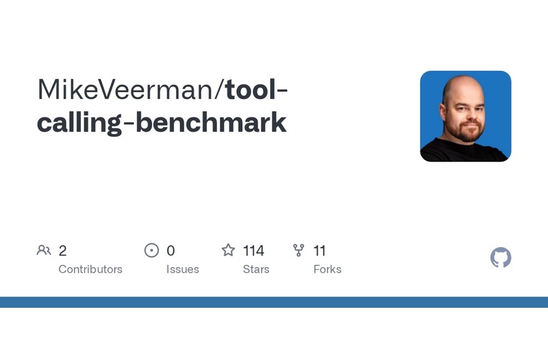Image resolution: width=548 pixels, height=342 pixels.
Task: Click the issues circle-dot icon
Action: point(151,250)
